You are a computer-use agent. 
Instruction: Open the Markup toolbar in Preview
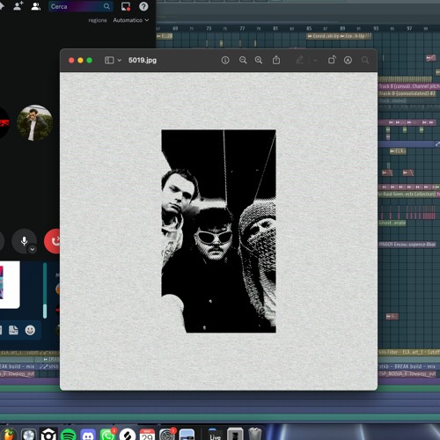click(348, 60)
